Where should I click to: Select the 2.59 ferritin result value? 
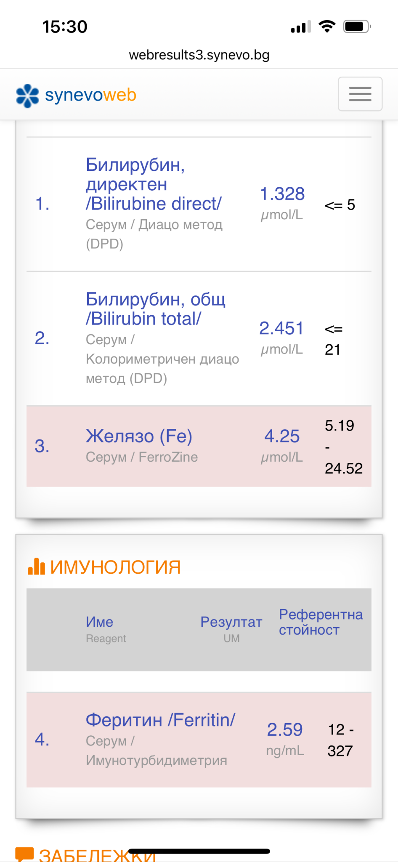tap(285, 729)
